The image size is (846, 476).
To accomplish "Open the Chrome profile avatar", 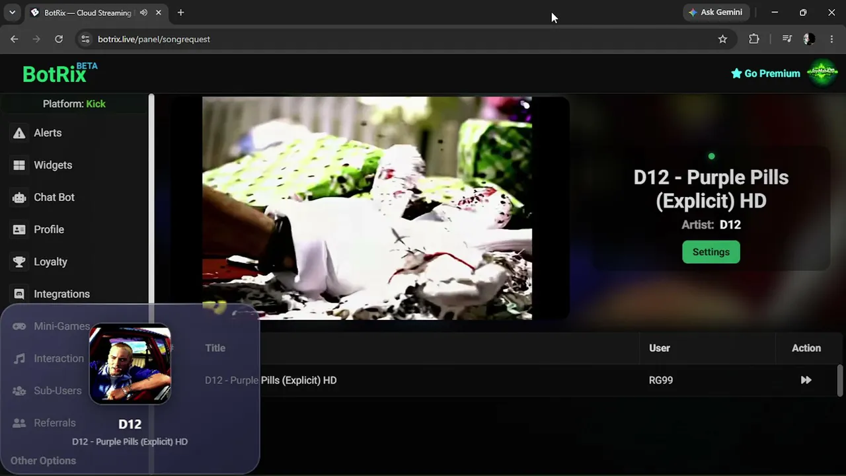I will click(x=809, y=39).
